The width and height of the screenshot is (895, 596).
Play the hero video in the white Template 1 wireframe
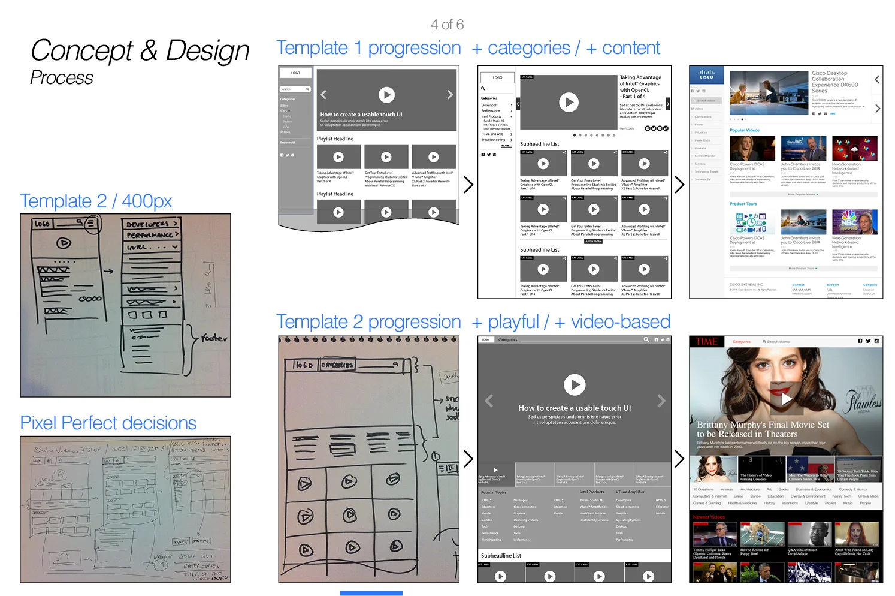pos(569,103)
